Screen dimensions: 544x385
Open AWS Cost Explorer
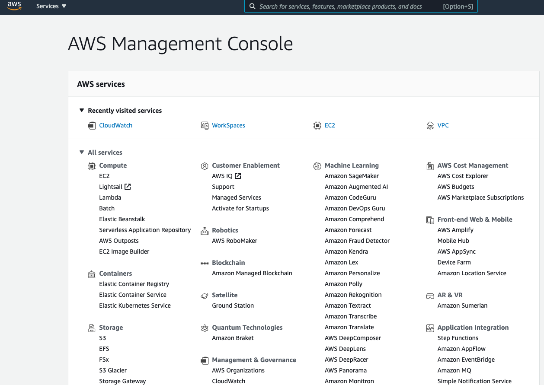click(x=463, y=176)
